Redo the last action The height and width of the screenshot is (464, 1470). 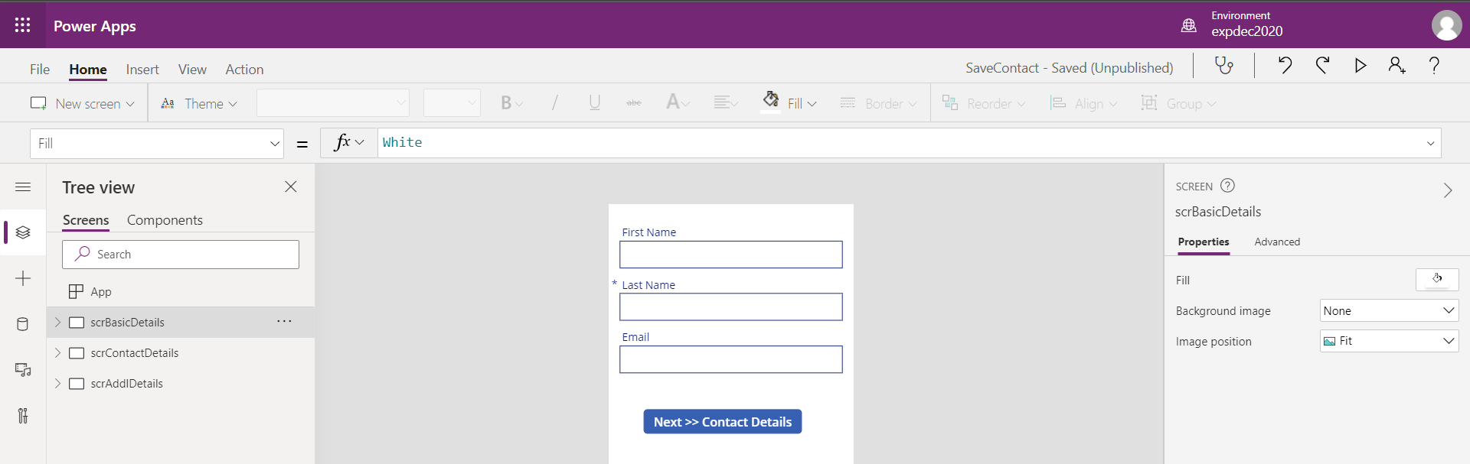[1322, 66]
